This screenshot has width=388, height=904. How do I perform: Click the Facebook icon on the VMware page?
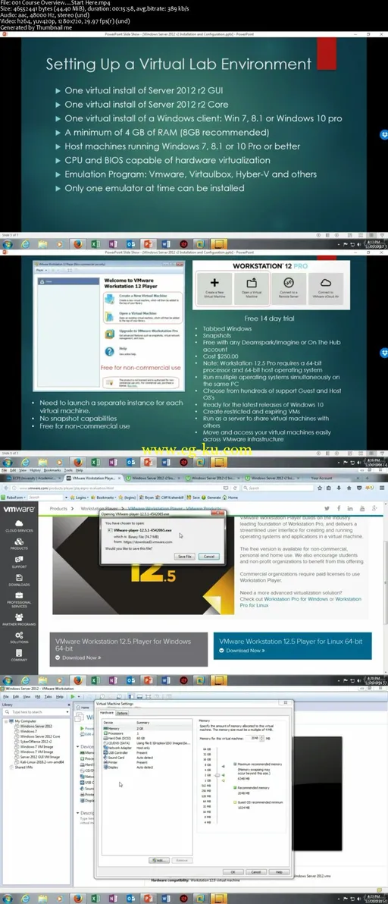(x=338, y=508)
